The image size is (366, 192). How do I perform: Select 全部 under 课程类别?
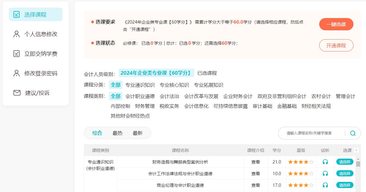(116, 96)
